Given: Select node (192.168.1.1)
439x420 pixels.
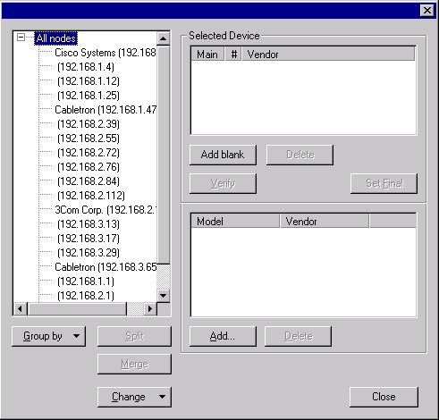Looking at the screenshot, I should (x=86, y=281).
